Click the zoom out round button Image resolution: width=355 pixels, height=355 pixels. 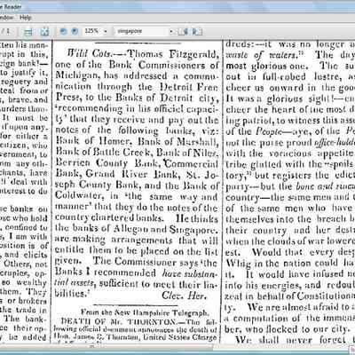coord(63,31)
